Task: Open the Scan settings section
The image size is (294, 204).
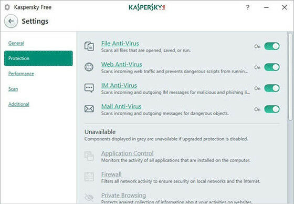Action: click(13, 89)
